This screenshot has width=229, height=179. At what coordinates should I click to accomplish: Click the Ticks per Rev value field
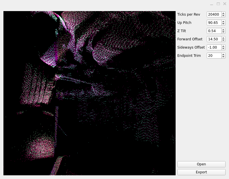pyautogui.click(x=214, y=14)
